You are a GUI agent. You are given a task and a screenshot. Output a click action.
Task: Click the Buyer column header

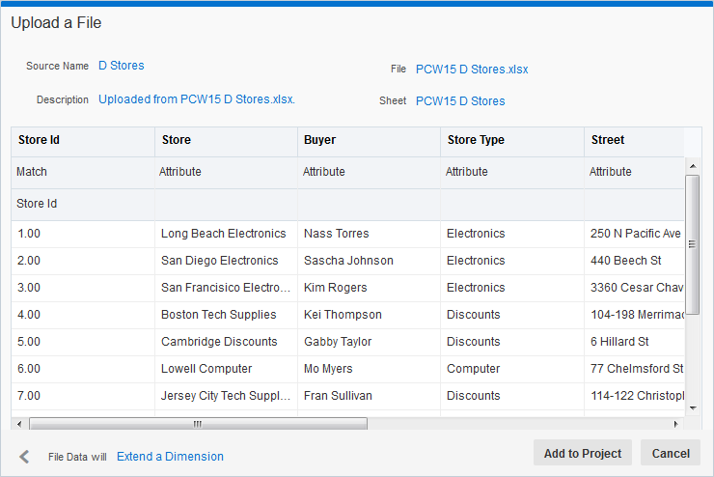tap(369, 140)
